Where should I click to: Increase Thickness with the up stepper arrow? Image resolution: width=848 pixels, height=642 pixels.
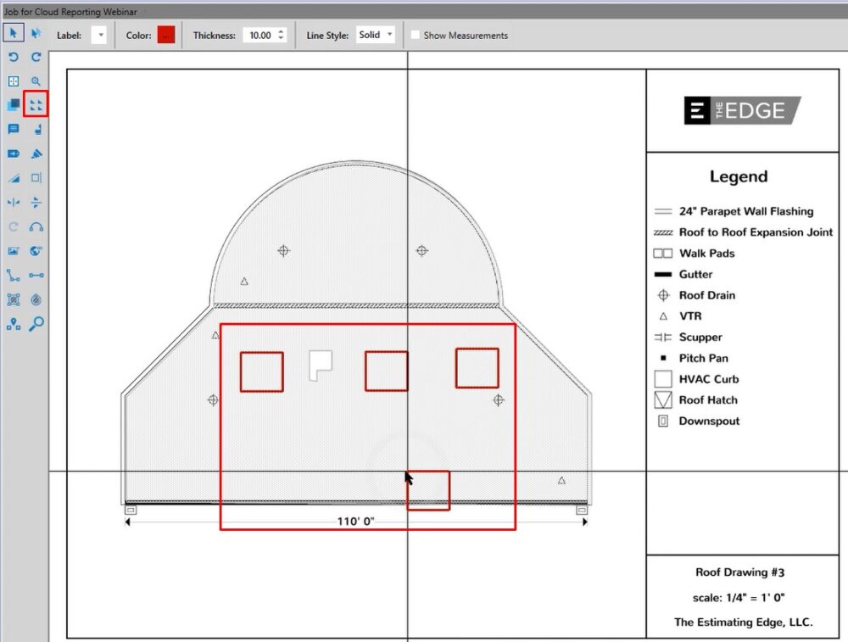click(281, 31)
